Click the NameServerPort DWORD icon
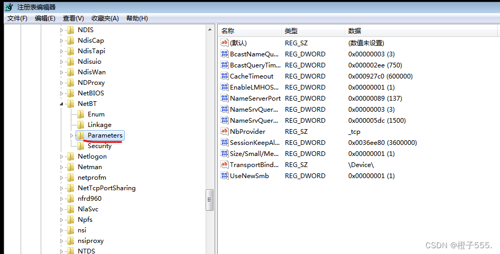 point(225,98)
